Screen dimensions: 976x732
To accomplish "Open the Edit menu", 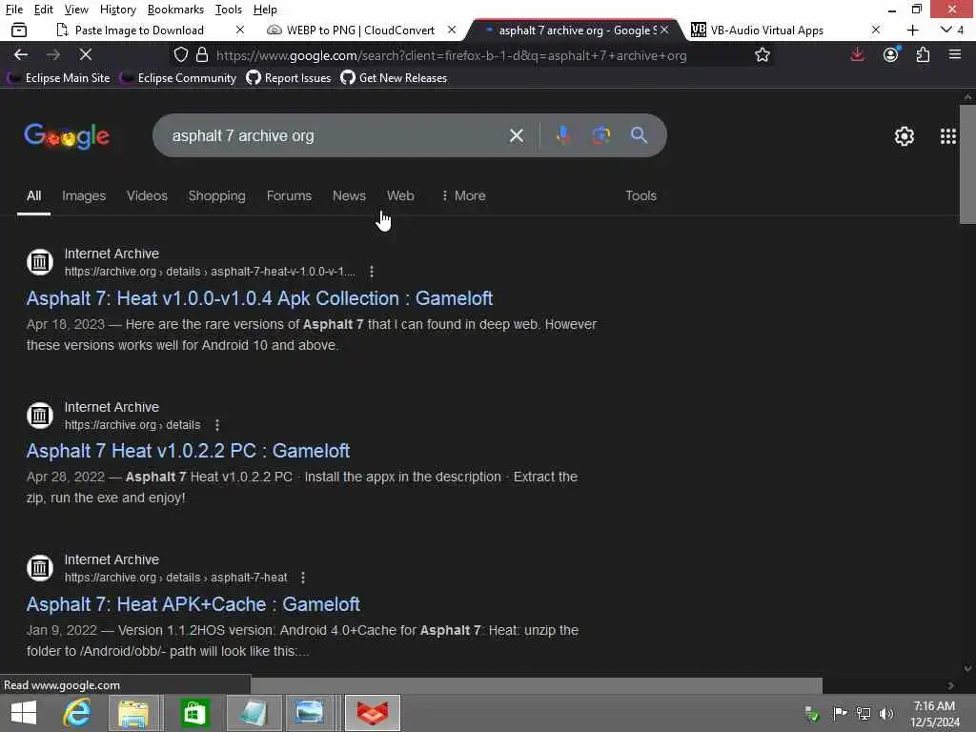I will coord(43,10).
